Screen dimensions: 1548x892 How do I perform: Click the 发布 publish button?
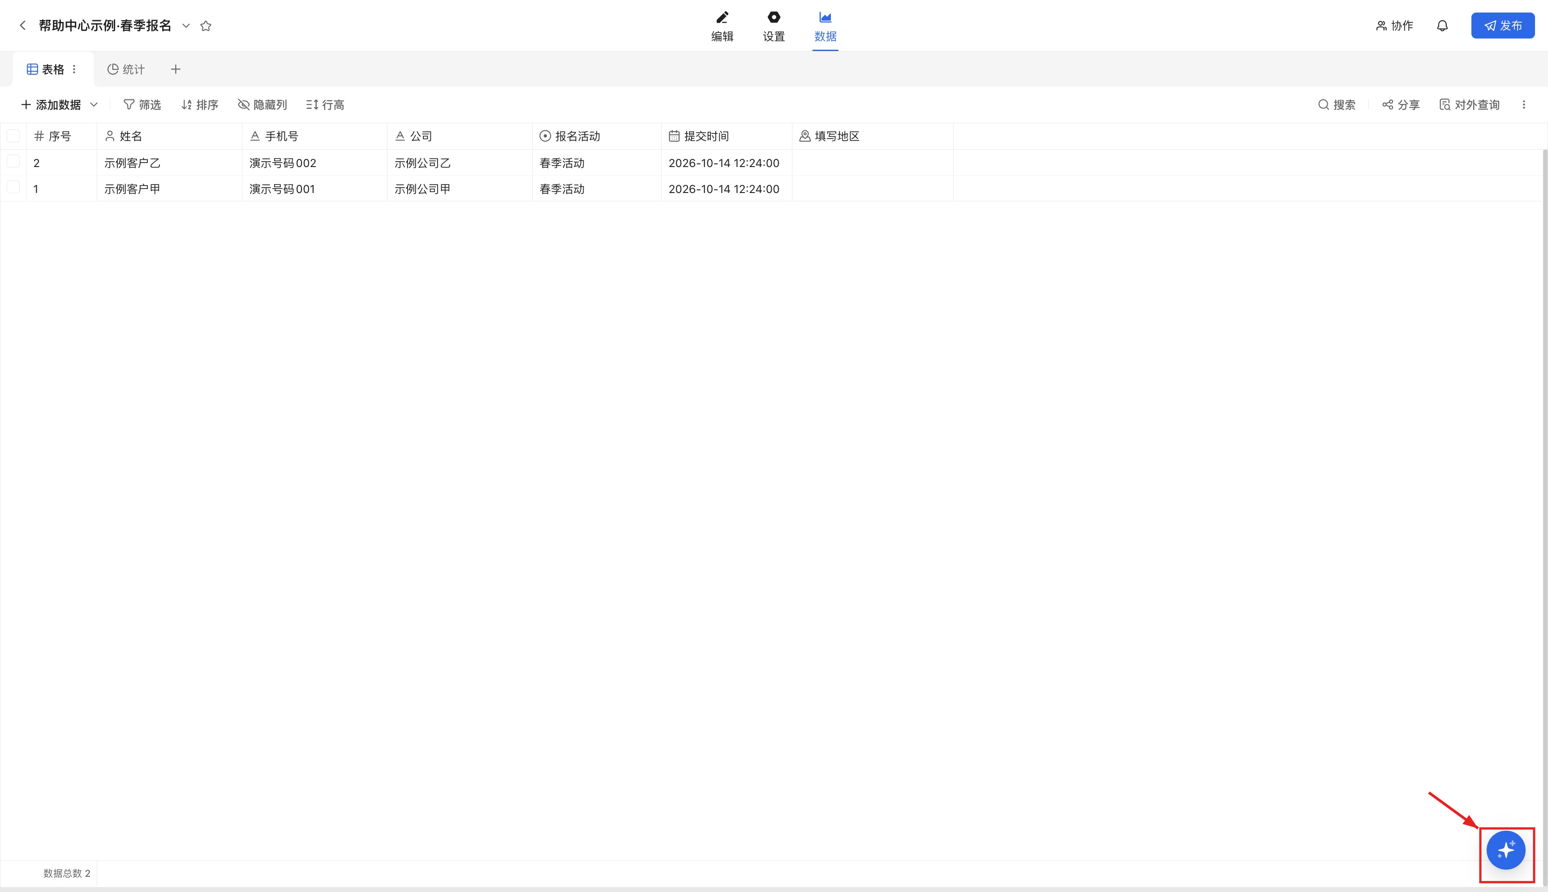click(1503, 26)
